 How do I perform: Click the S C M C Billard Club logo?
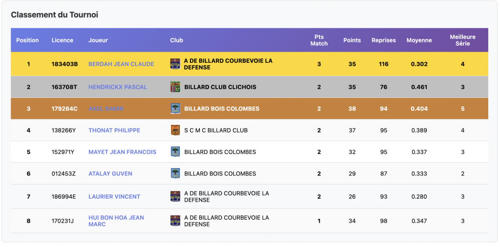175,130
